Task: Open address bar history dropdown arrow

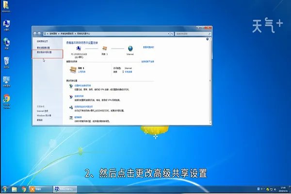Action: coord(168,34)
